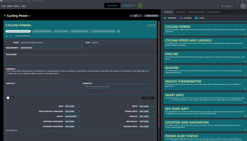This screenshot has width=247, height=141.
Task: Expand the Health Thermometer profile card
Action: click(x=245, y=89)
